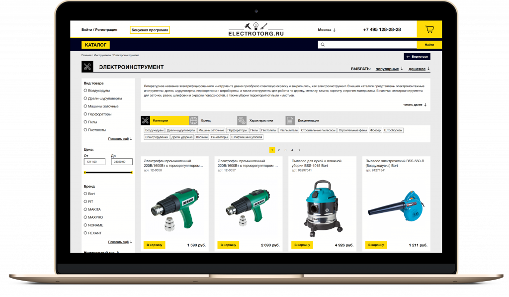Open the Войти / Регистрация link
This screenshot has height=297, width=509.
pos(99,29)
